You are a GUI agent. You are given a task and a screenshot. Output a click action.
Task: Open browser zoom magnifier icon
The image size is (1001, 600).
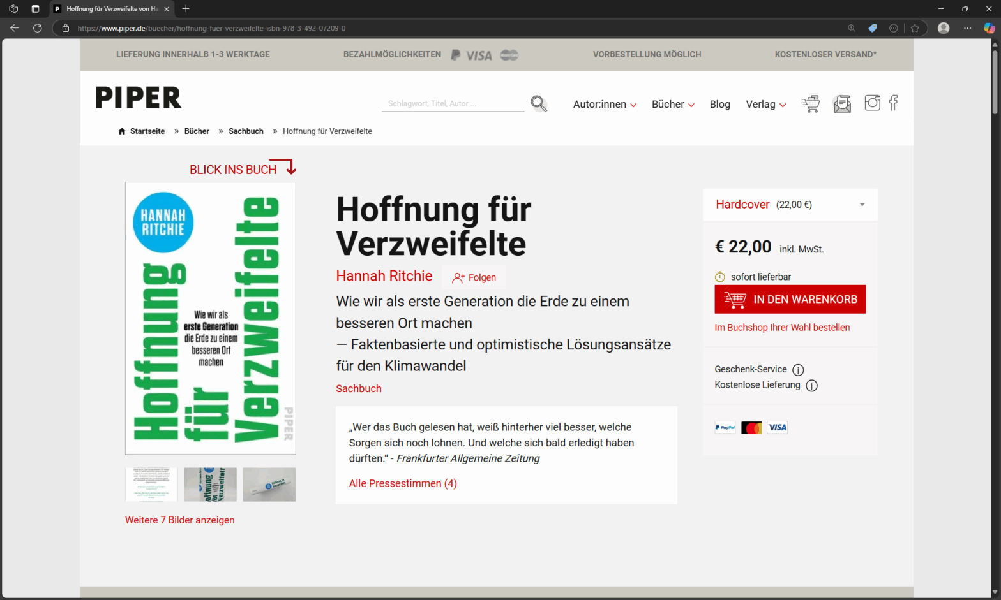(x=852, y=28)
